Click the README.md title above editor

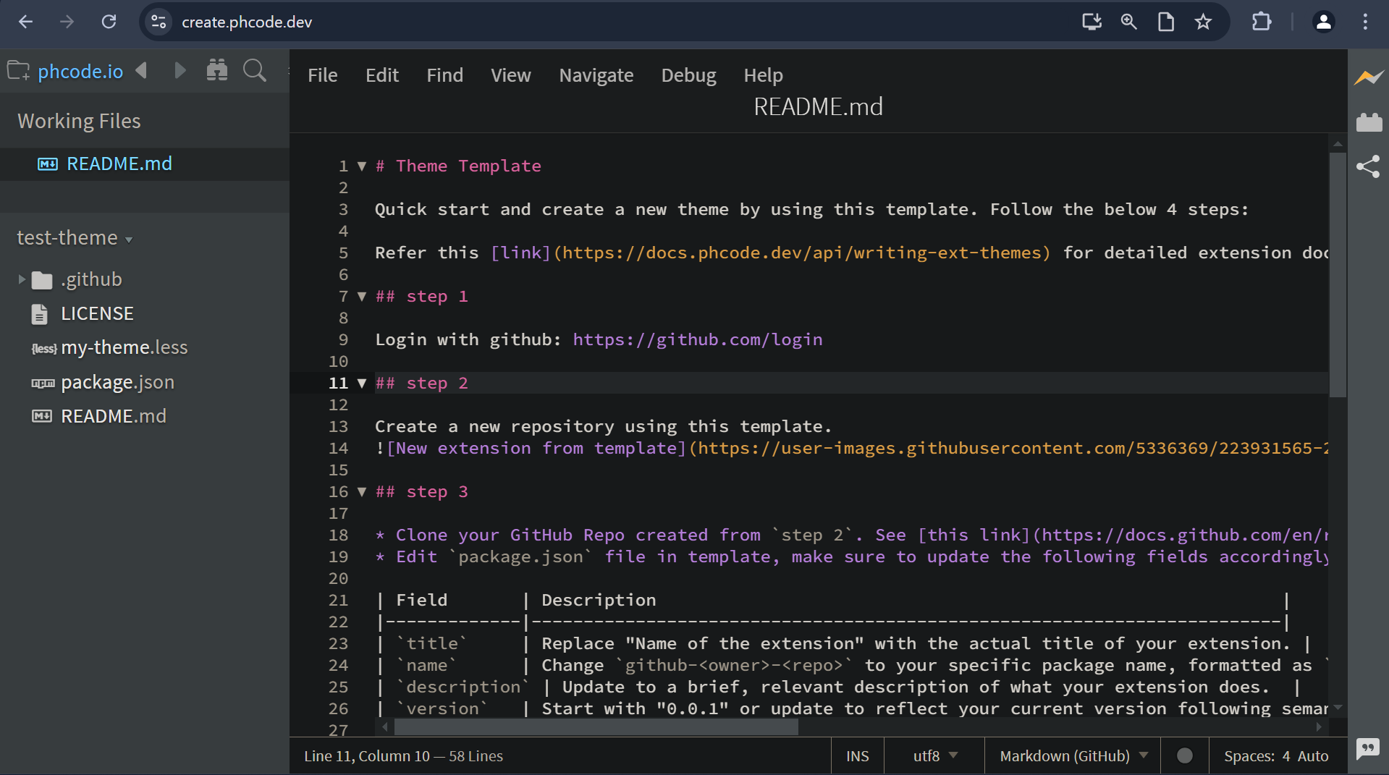[x=818, y=107]
